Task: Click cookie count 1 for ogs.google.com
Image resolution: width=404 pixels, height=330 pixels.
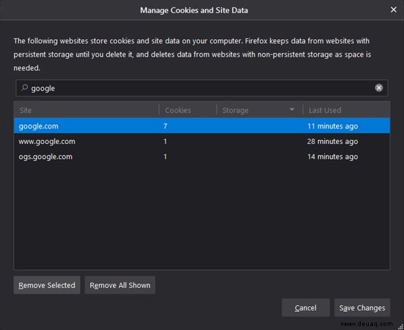Action: (165, 156)
